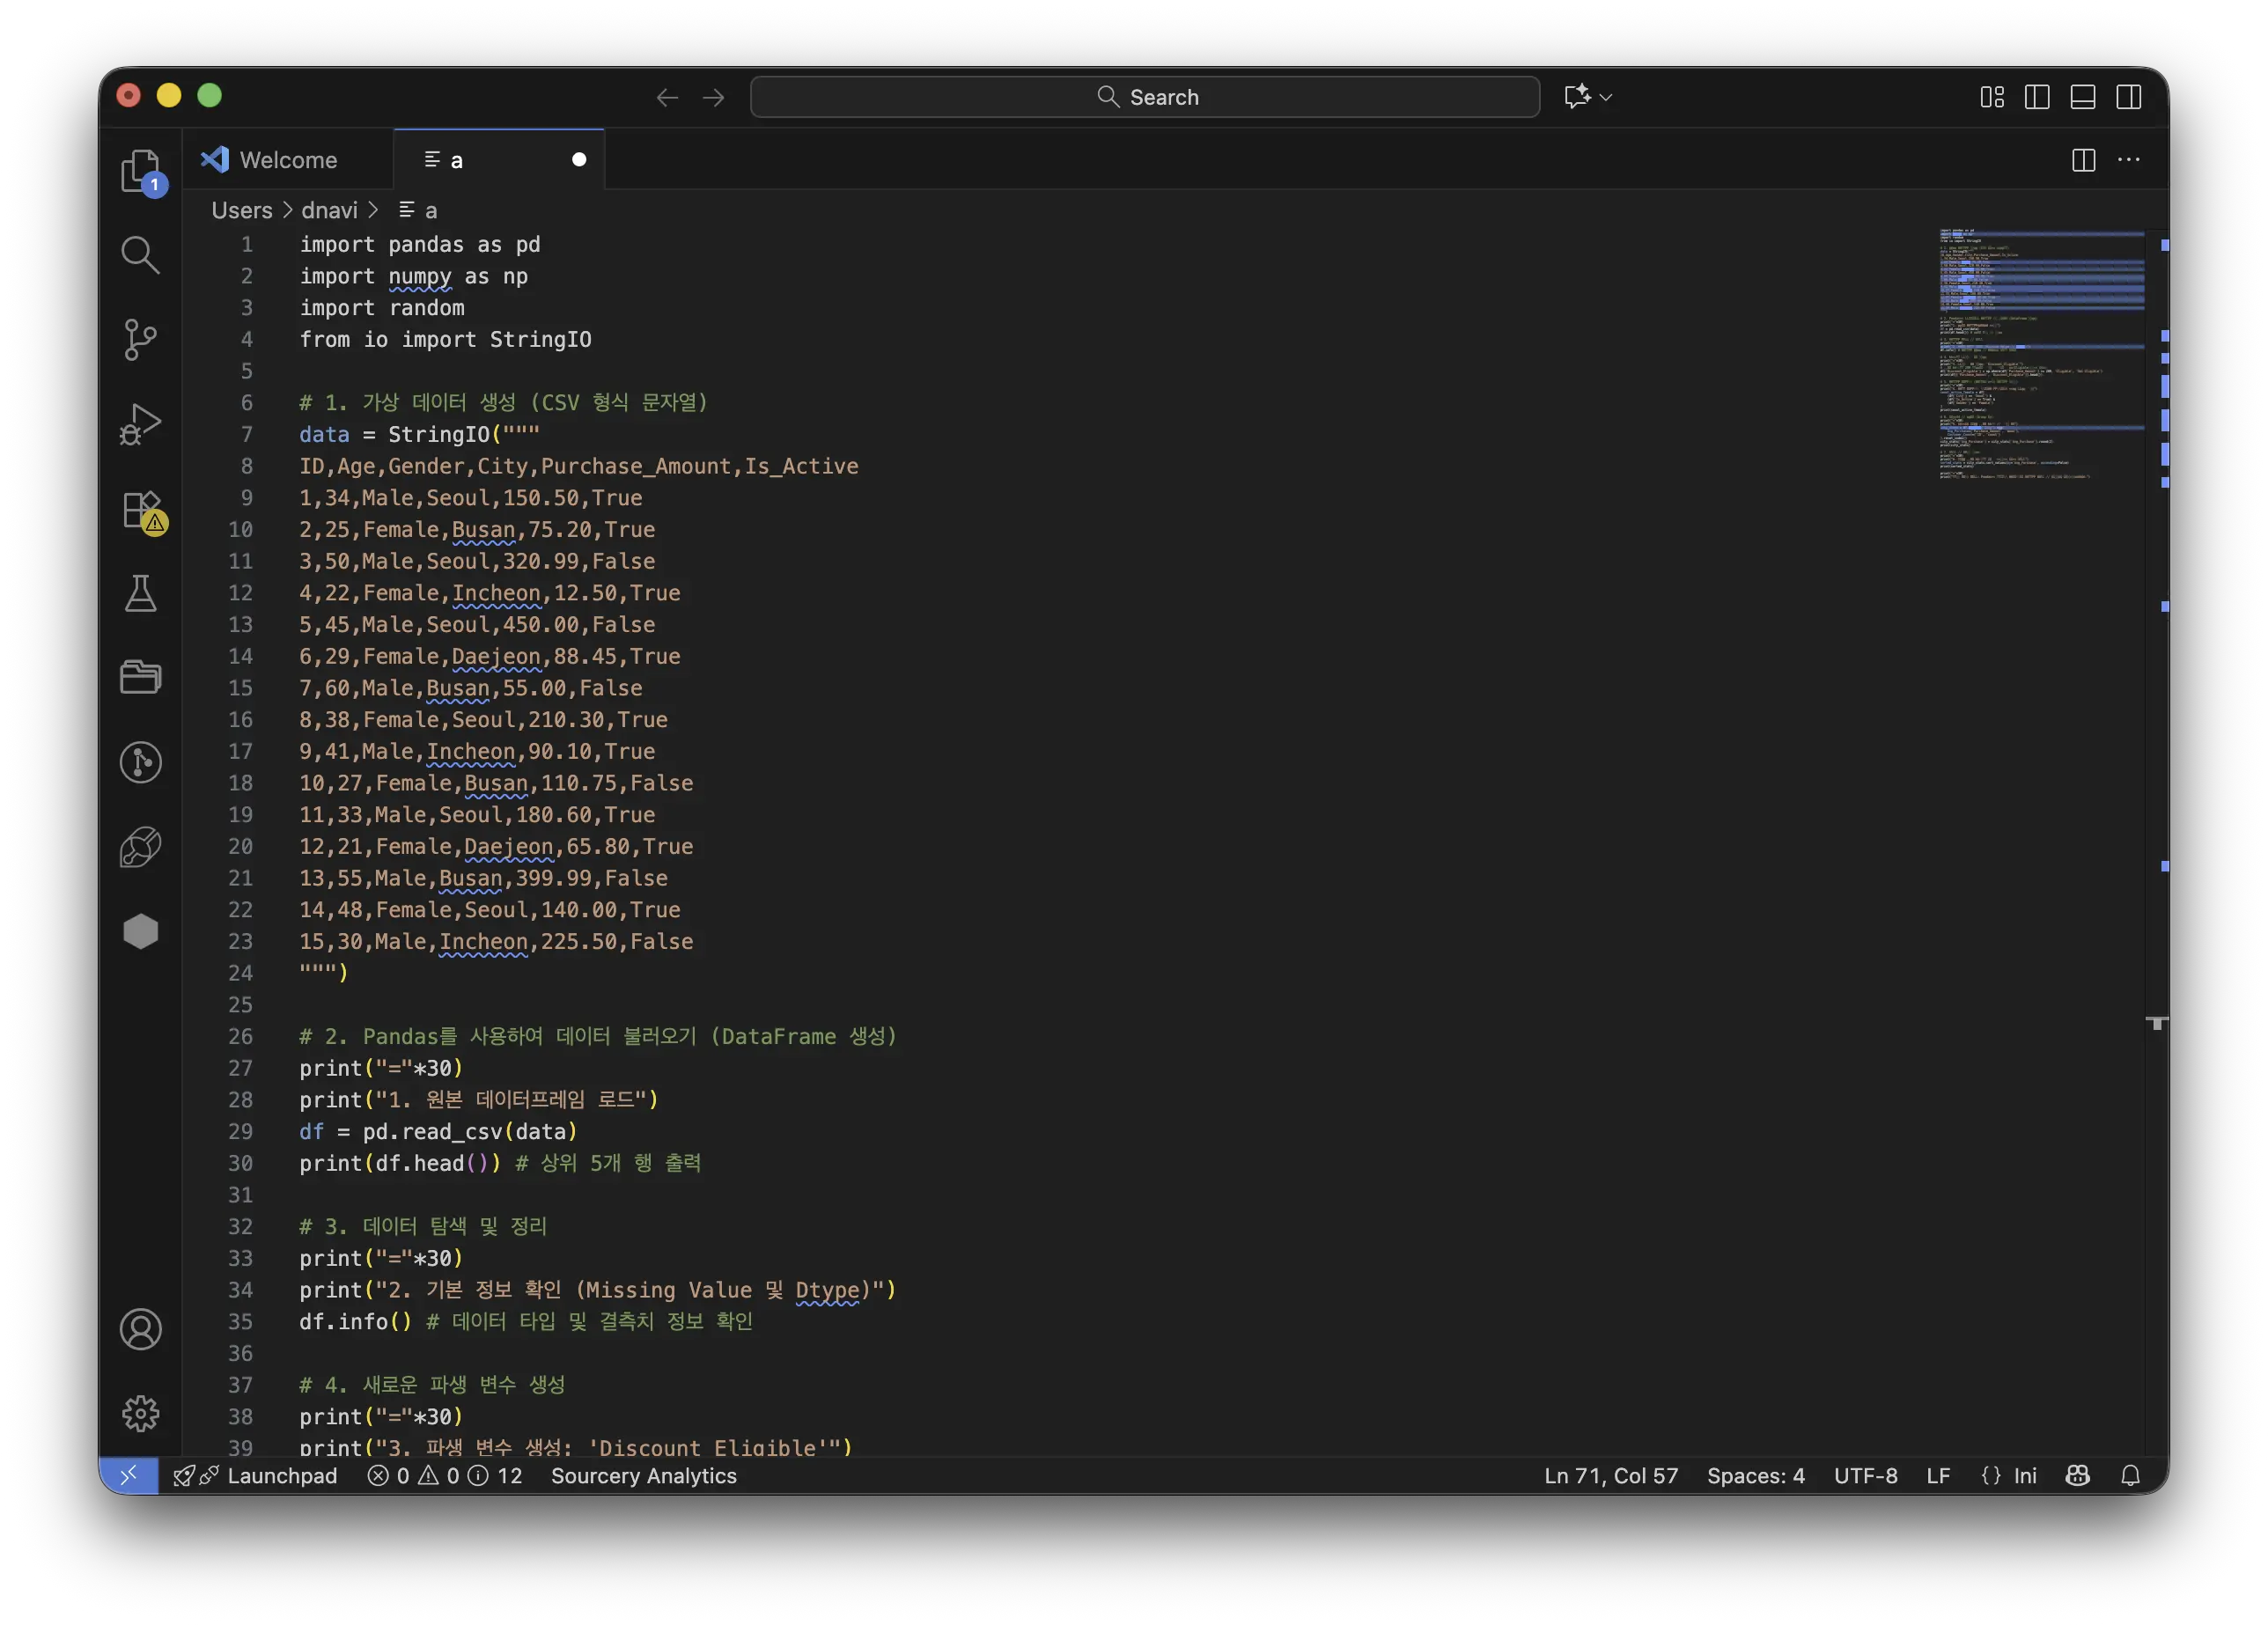Viewport: 2268px width, 1625px height.
Task: Open the Explorer view in the sidebar
Action: coord(140,170)
